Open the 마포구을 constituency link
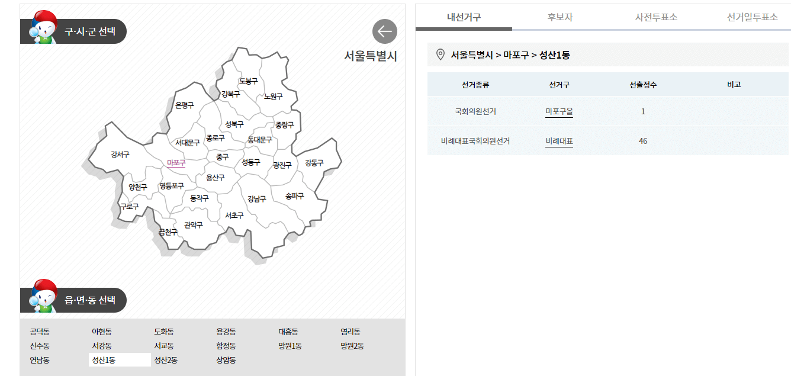The image size is (791, 376). click(558, 111)
